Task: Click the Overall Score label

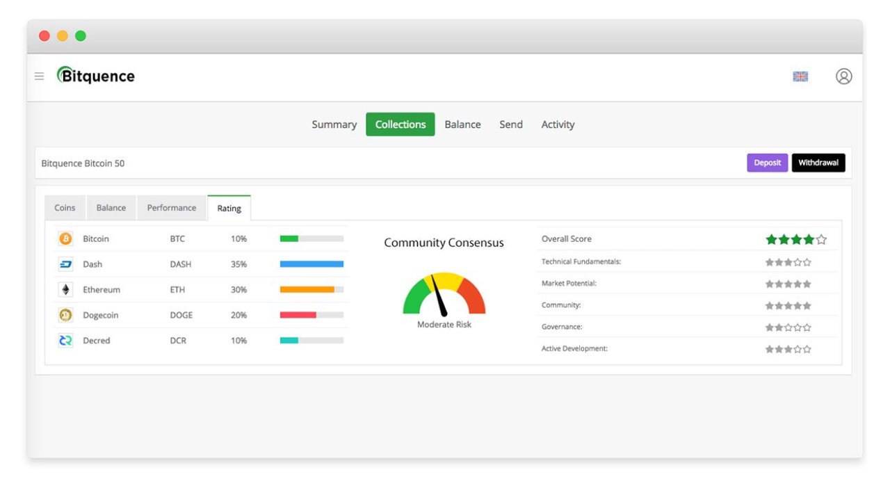Action: click(x=567, y=238)
